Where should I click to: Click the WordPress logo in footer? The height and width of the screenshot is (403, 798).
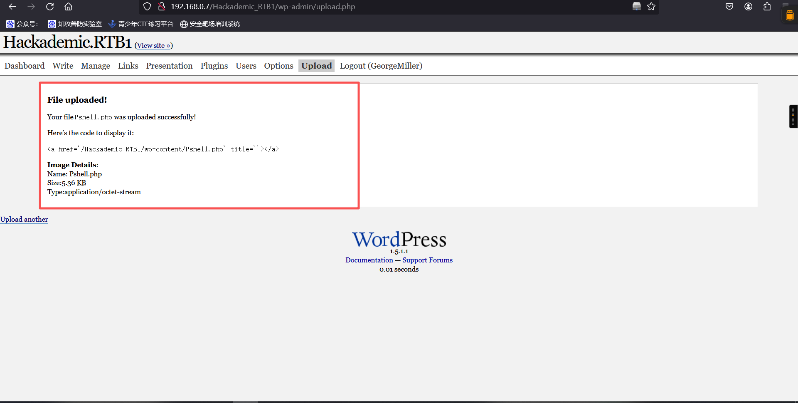tap(399, 239)
